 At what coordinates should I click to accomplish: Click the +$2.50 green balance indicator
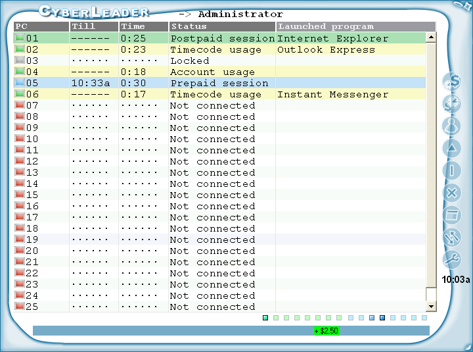[327, 331]
